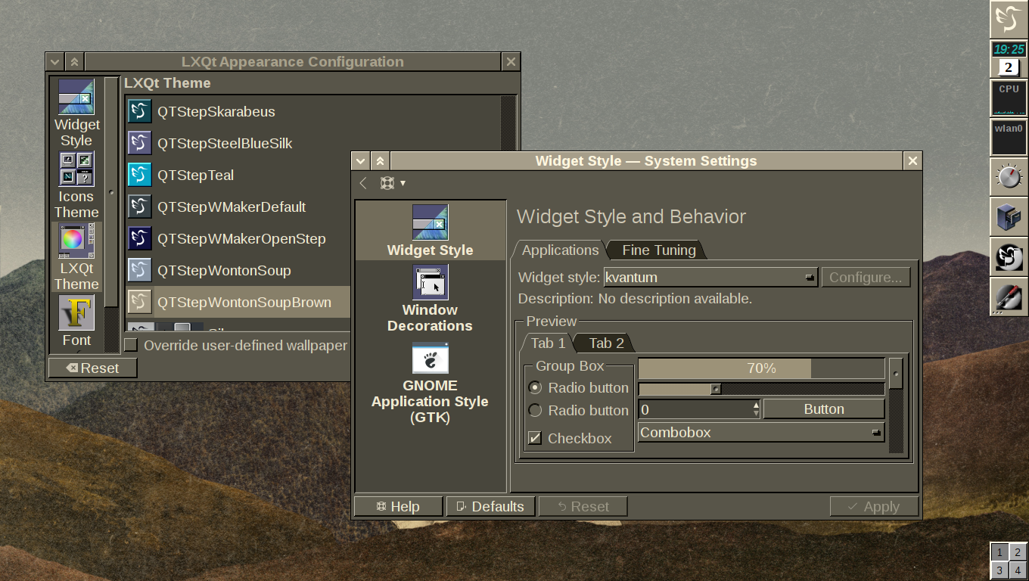Click the lifebuoy help icon in toolbar
This screenshot has height=581, width=1029.
click(387, 183)
